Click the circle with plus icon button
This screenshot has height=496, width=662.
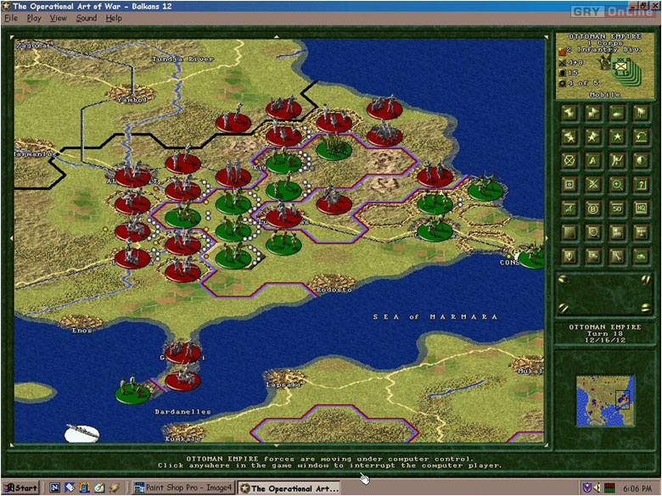pos(617,185)
